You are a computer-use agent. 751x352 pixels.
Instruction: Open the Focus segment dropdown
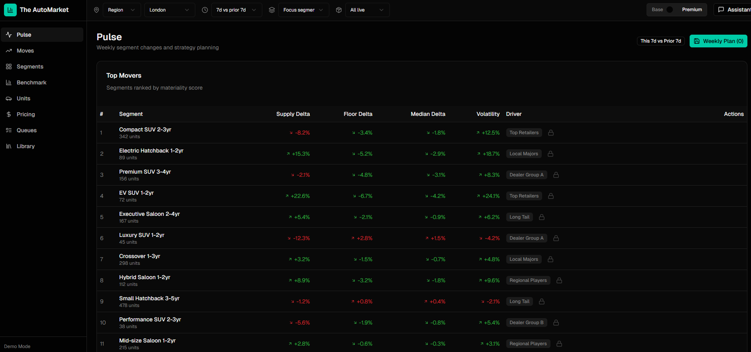tap(304, 10)
